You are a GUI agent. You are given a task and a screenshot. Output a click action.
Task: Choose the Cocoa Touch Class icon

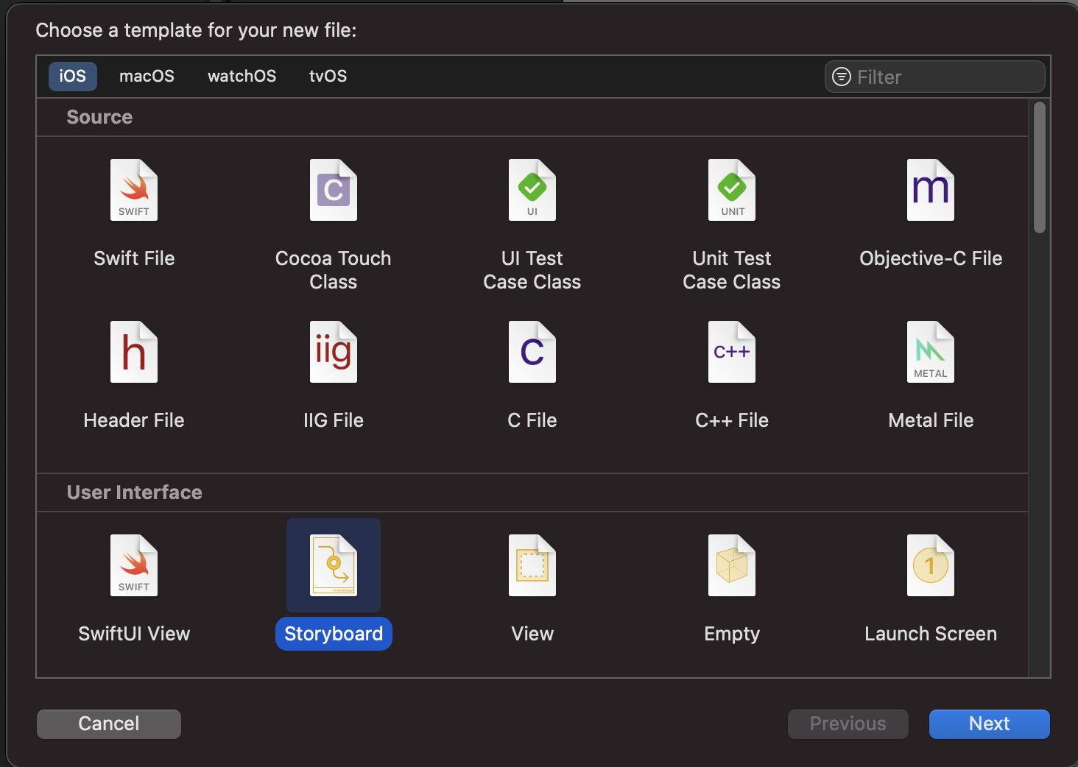pos(334,190)
